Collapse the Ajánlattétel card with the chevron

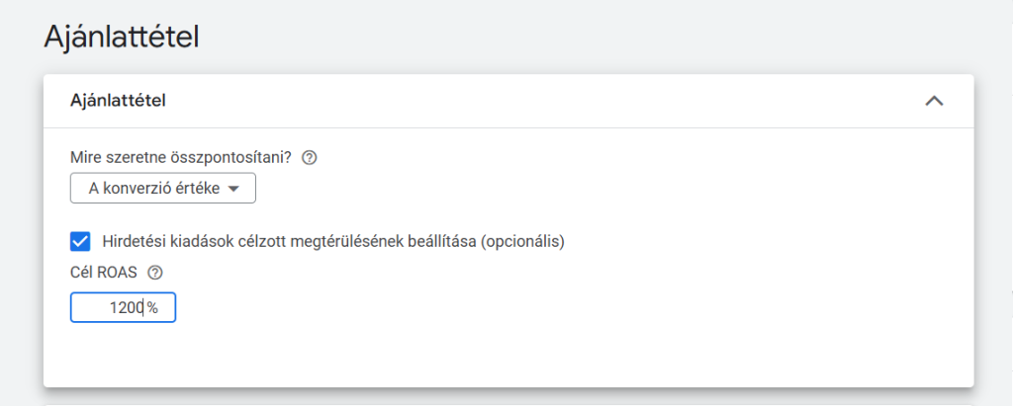933,101
